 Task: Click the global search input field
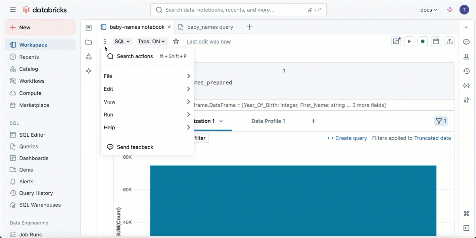238,10
